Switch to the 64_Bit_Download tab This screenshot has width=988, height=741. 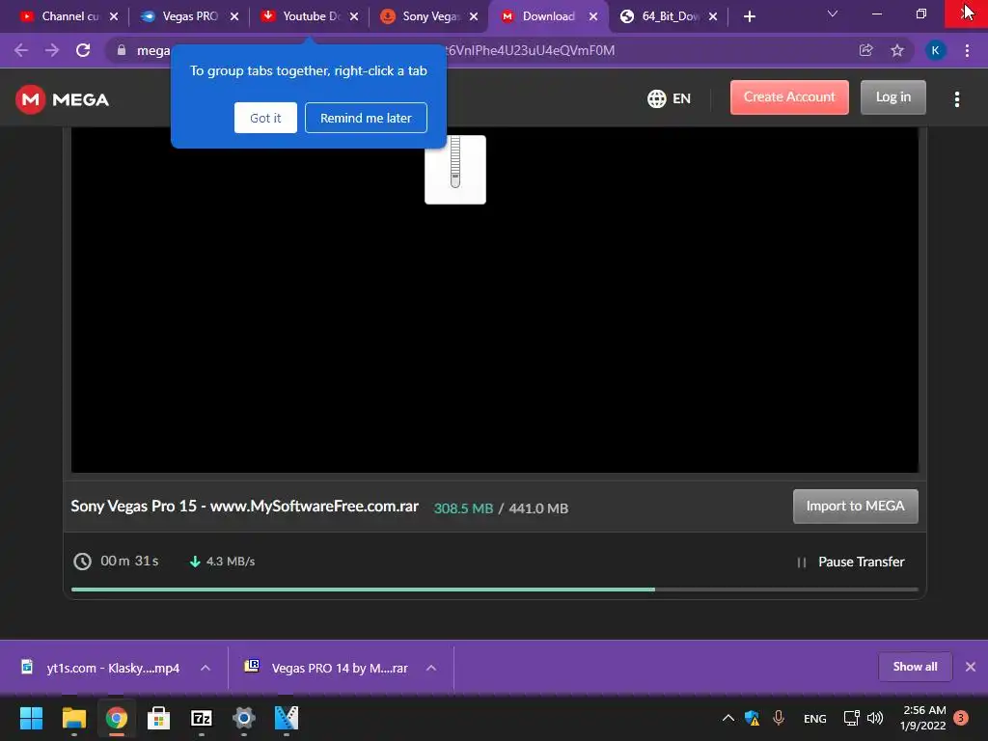(x=660, y=16)
